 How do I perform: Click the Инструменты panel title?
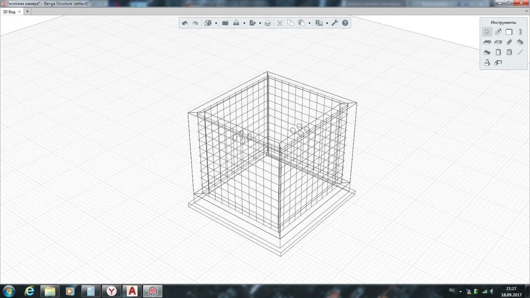(503, 22)
